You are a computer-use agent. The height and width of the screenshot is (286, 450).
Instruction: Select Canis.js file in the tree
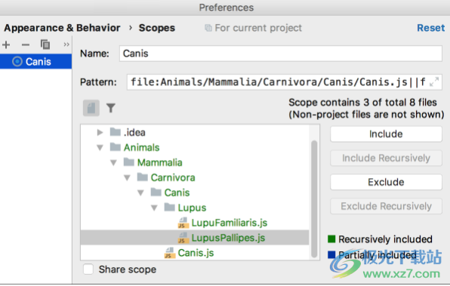coord(196,253)
